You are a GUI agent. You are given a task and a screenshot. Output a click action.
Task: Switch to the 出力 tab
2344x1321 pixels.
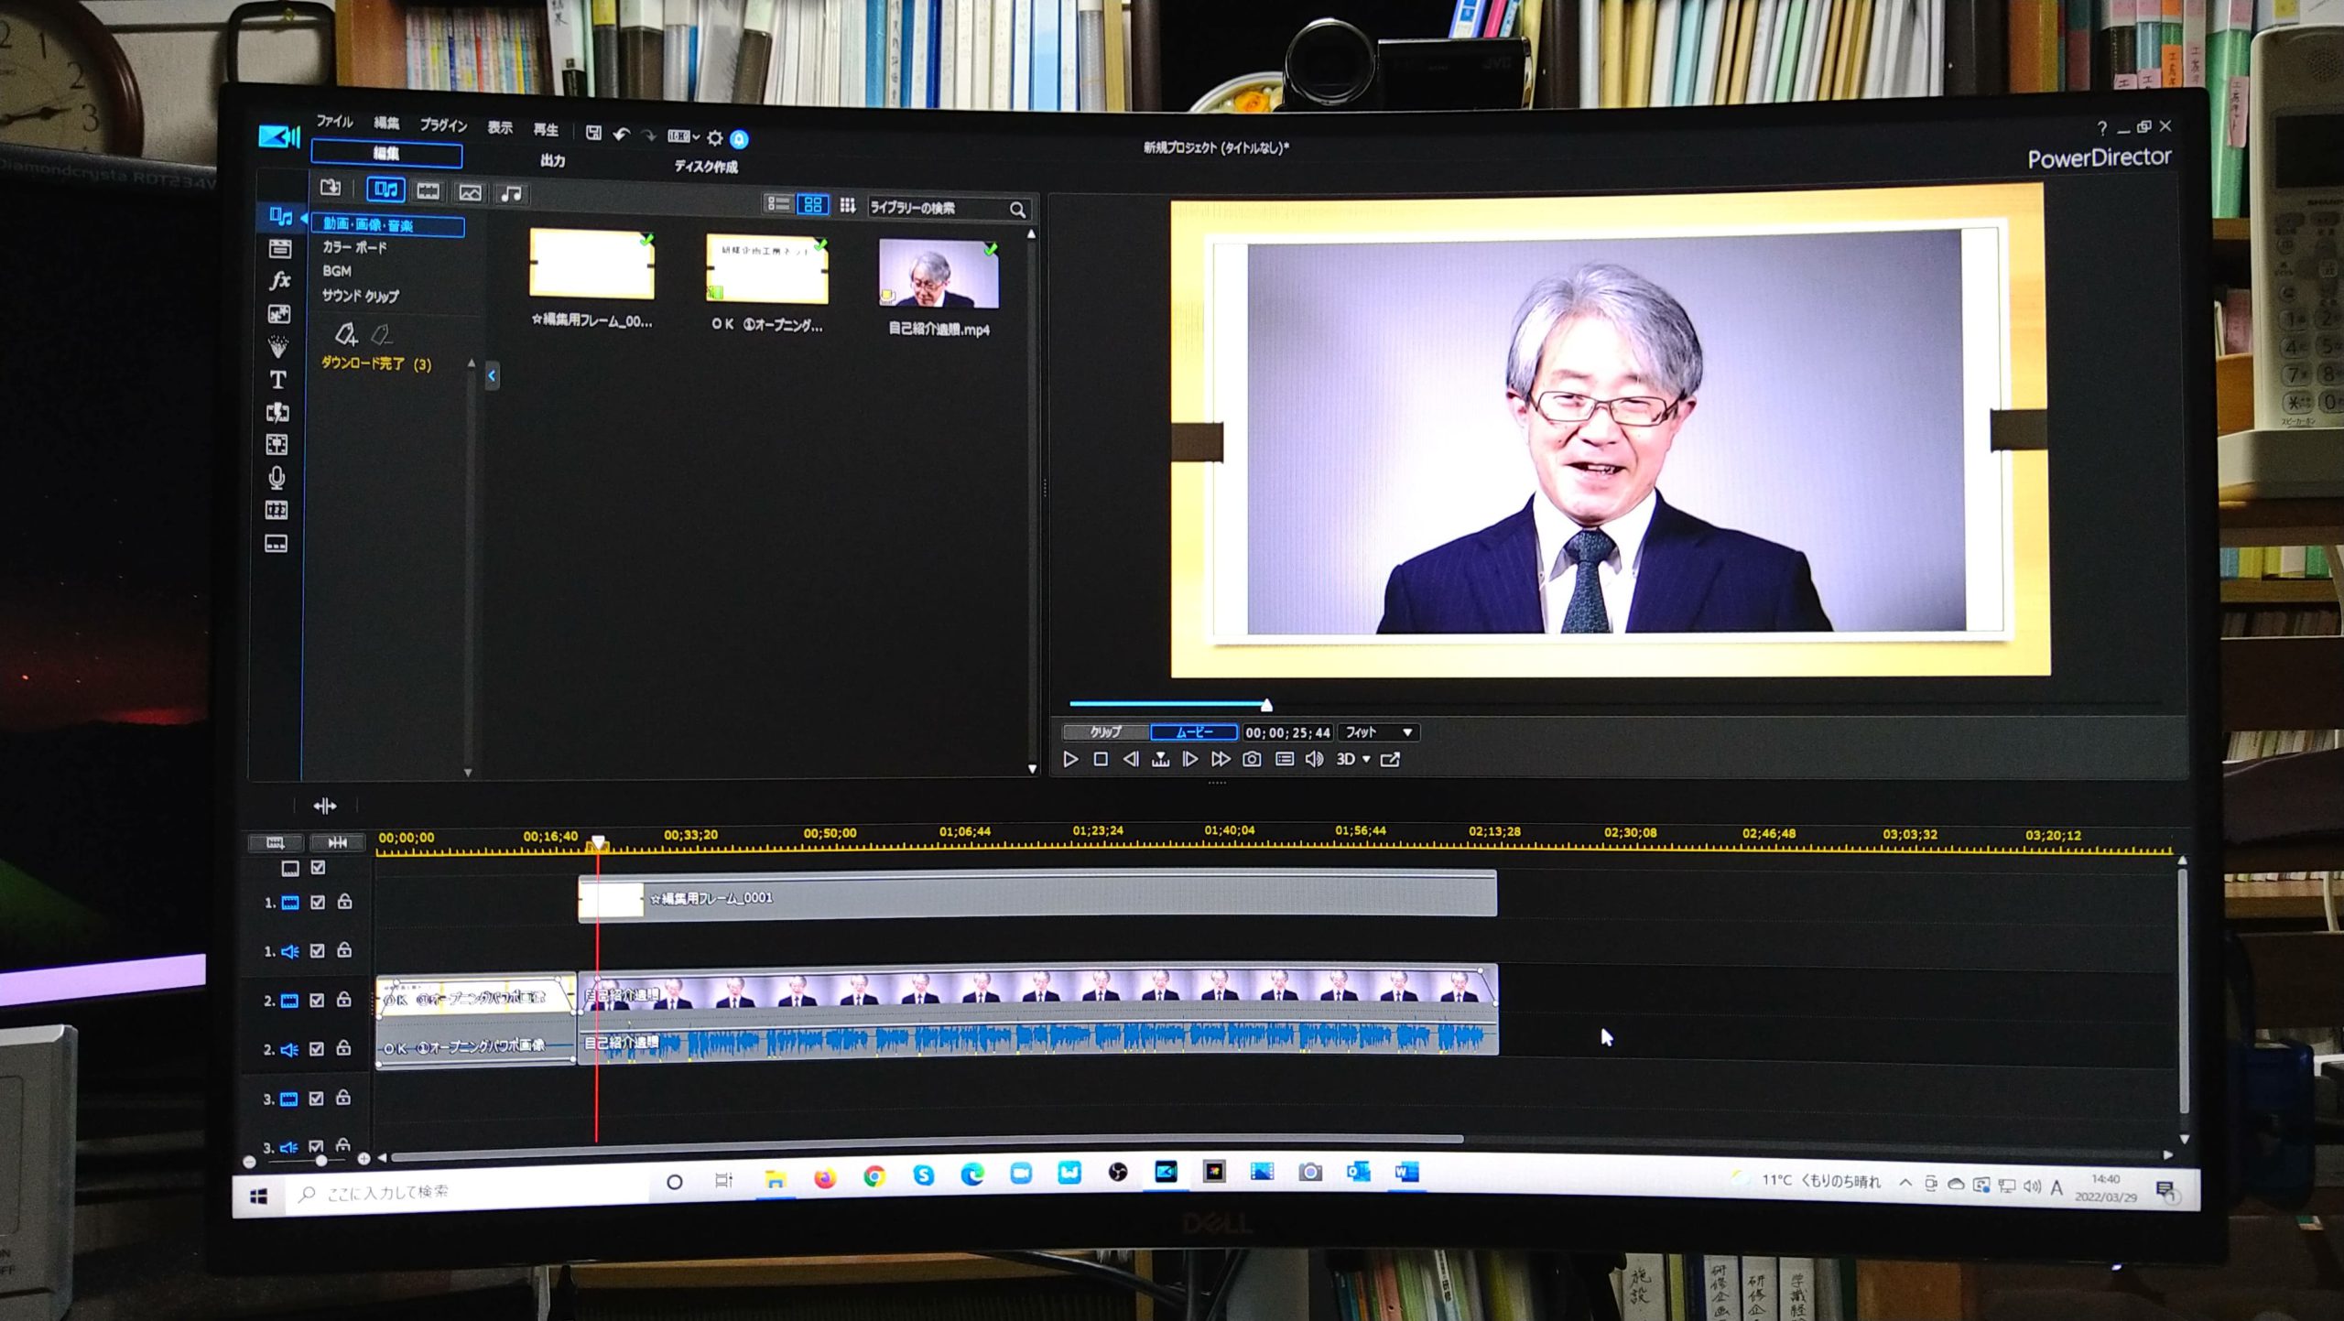552,160
